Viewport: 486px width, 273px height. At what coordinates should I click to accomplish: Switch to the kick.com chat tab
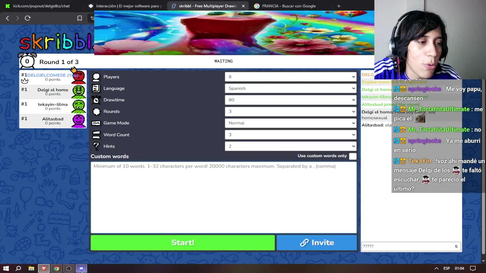point(41,6)
